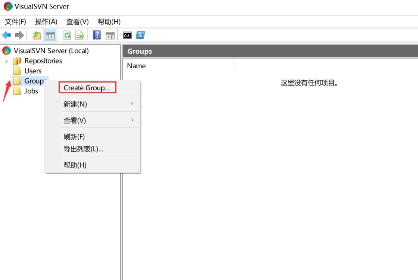Select the Repositories tree item
This screenshot has height=280, width=418.
tap(43, 61)
